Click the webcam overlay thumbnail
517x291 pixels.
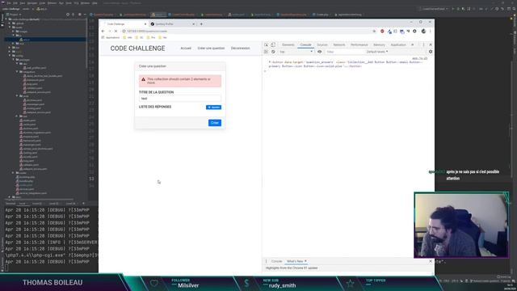pos(461,225)
